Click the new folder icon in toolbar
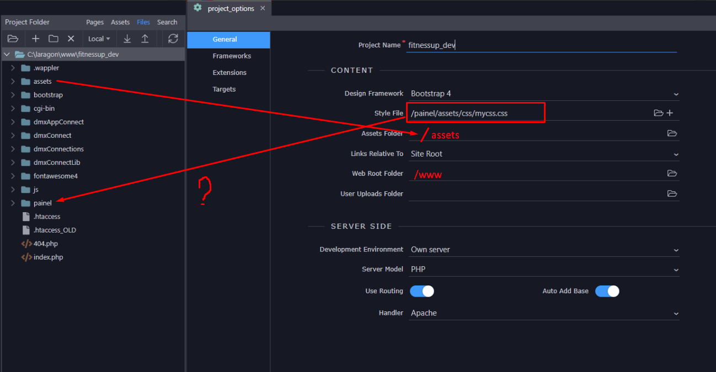Viewport: 716px width, 372px height. [53, 39]
